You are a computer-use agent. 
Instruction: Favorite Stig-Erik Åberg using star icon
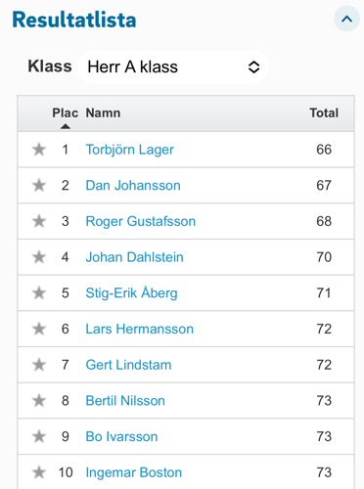coord(39,293)
